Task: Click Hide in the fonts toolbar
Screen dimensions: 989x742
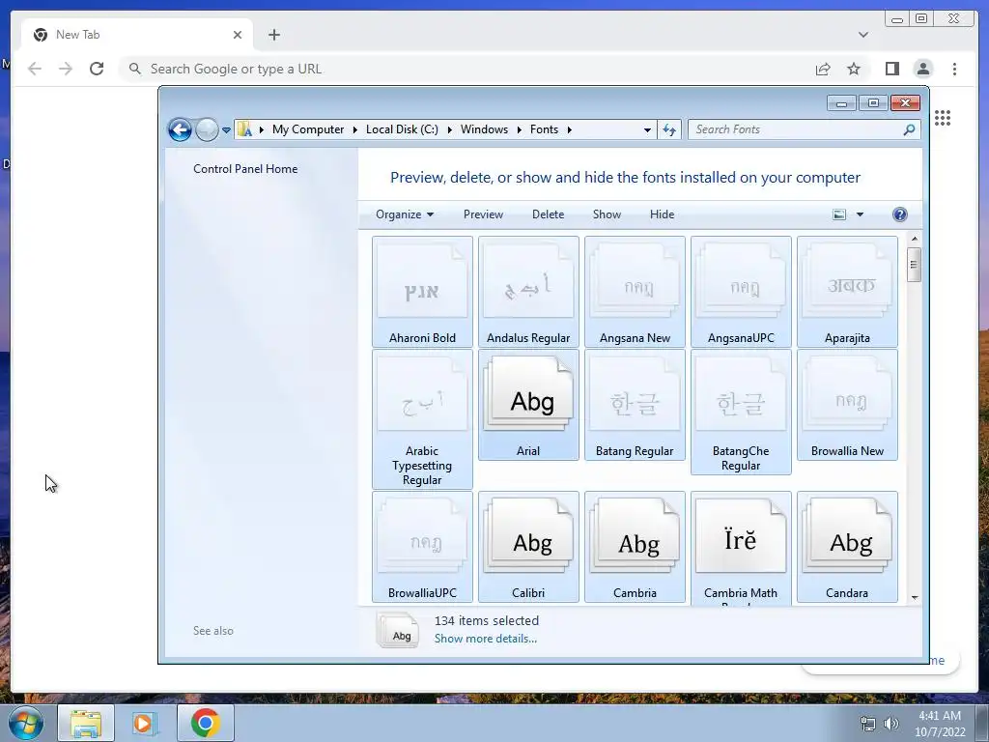Action: 662,214
